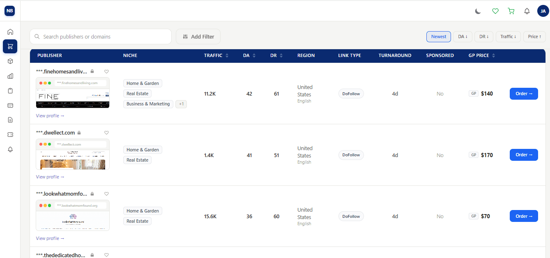The height and width of the screenshot is (258, 550).
Task: Click the Home & Garden tag for dwellect.com
Action: click(x=143, y=150)
